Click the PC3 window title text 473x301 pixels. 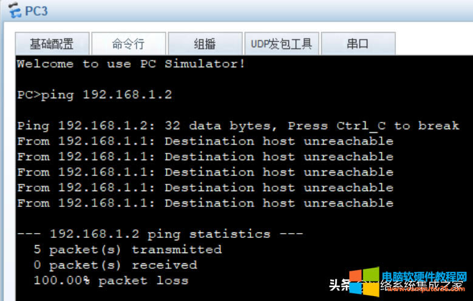coord(36,11)
